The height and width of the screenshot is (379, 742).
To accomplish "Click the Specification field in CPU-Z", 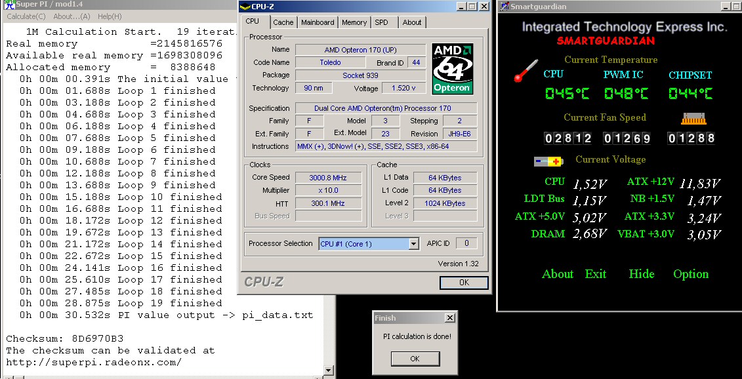I will (386, 108).
